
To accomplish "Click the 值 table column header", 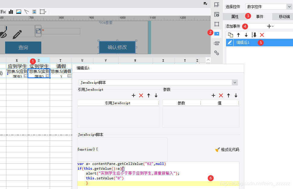I will [220, 103].
